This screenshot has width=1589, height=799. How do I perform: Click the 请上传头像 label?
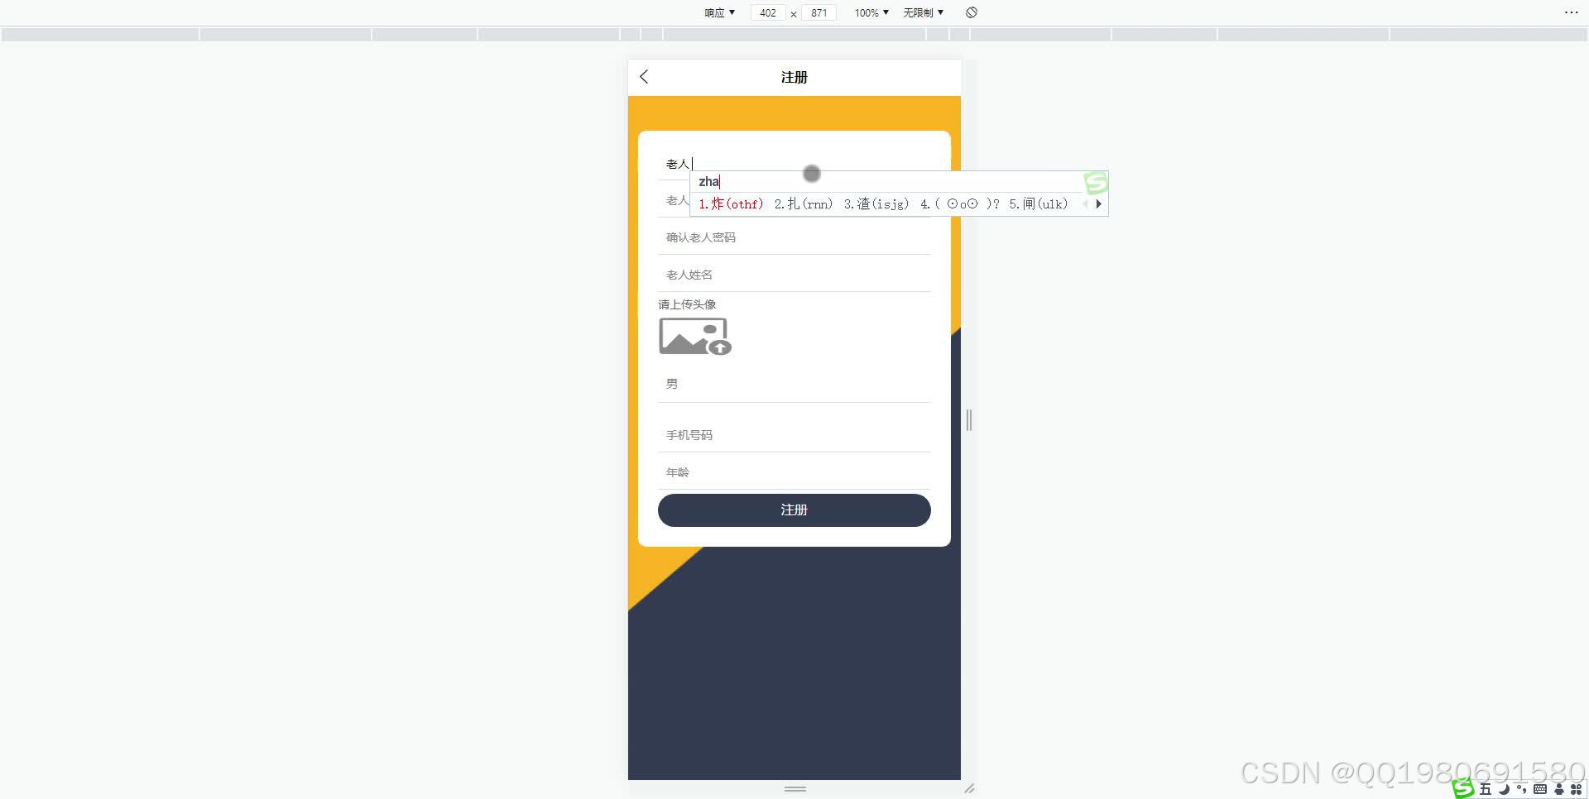687,304
